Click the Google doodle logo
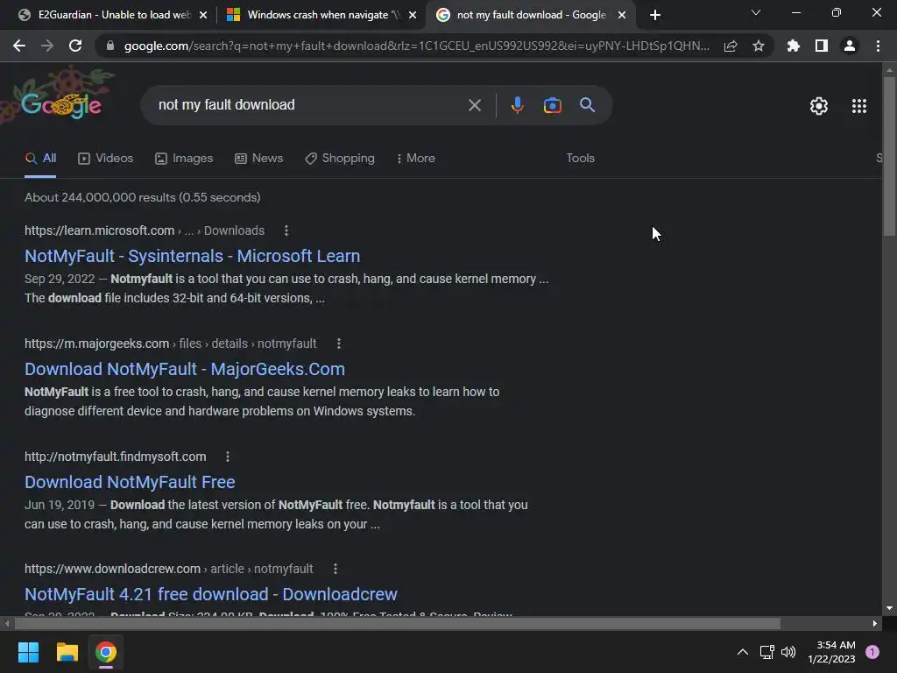Viewport: 897px width, 673px height. coord(62,105)
